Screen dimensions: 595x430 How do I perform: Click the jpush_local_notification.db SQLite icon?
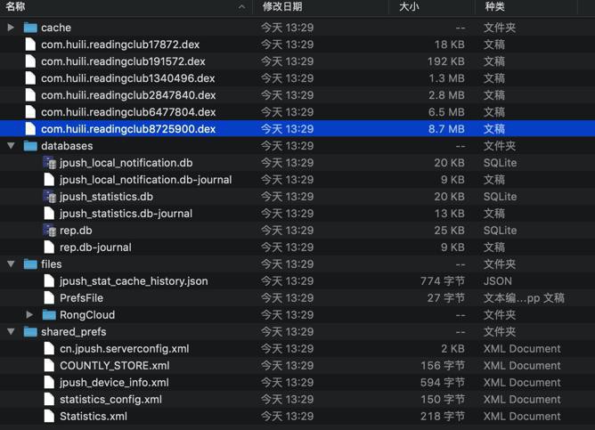point(49,163)
